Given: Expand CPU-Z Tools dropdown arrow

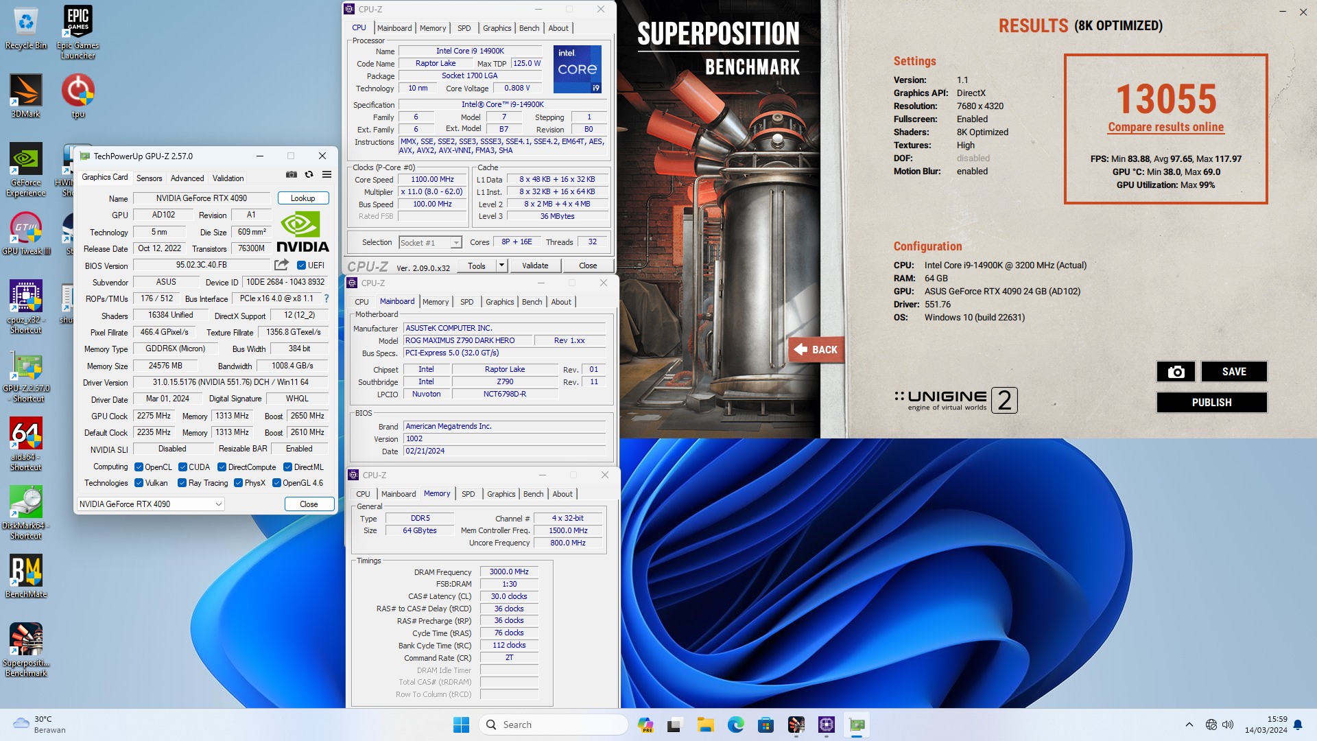Looking at the screenshot, I should (x=501, y=266).
